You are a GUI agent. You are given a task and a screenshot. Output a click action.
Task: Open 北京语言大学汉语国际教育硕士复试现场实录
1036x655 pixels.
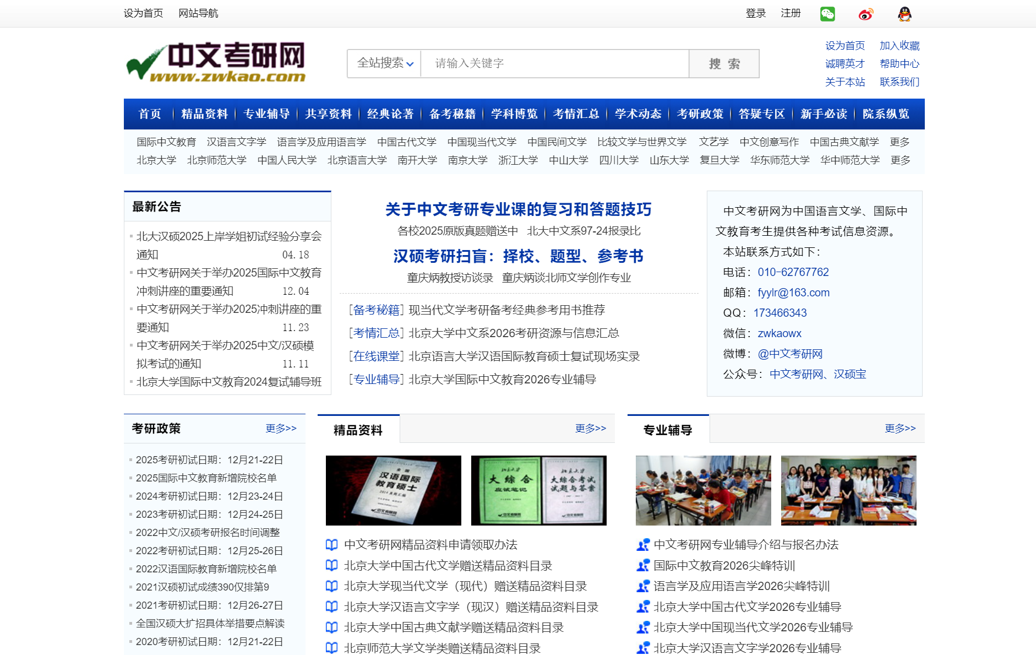point(524,356)
